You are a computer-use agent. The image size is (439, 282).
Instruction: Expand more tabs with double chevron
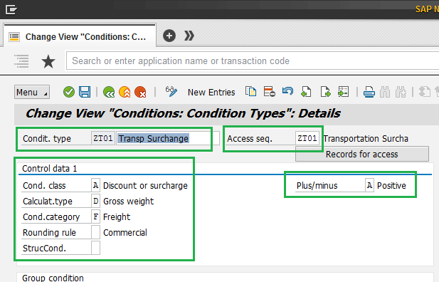pyautogui.click(x=189, y=36)
